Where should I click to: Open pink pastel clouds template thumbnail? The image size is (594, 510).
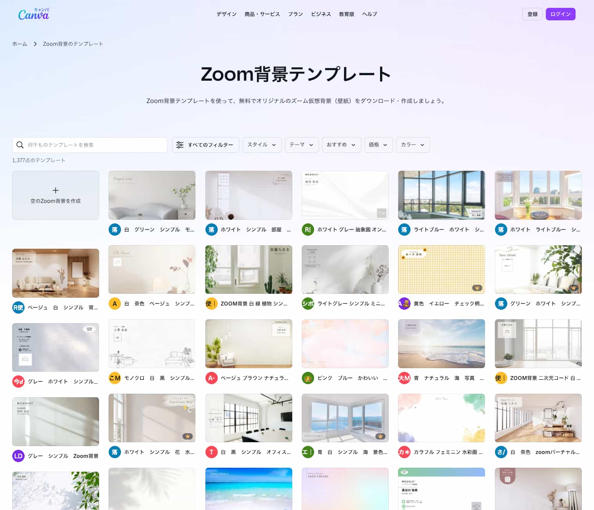[x=345, y=344]
